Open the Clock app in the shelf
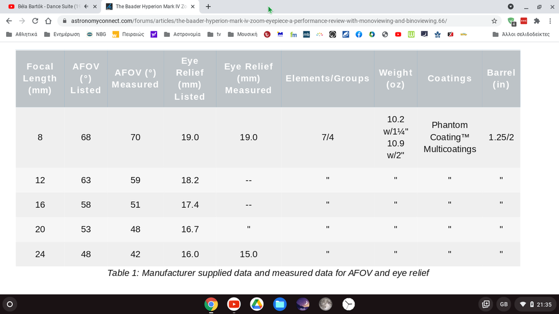This screenshot has height=314, width=559. pos(348,304)
